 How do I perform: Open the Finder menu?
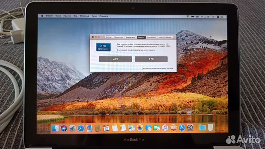(49, 16)
